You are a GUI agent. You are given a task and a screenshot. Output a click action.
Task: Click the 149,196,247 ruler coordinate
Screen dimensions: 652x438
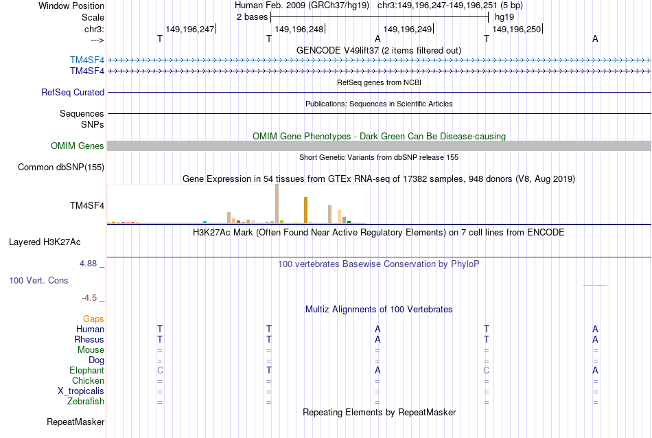tap(190, 29)
